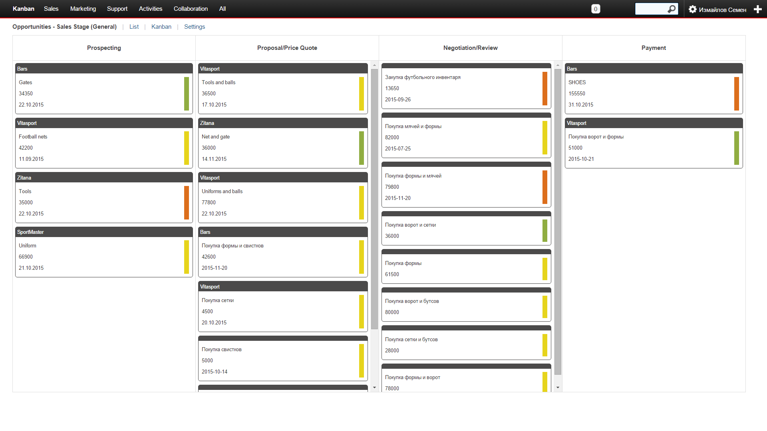
Task: Open the Marketing menu
Action: point(83,9)
